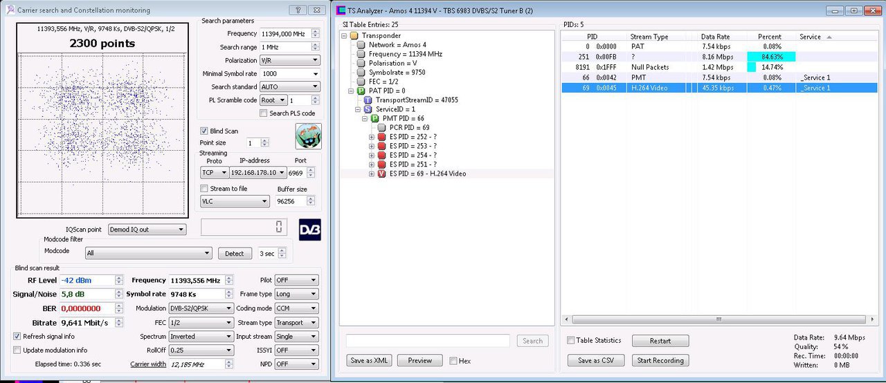This screenshot has height=383, width=886.
Task: Click the ServiceID node icon
Action: point(368,109)
